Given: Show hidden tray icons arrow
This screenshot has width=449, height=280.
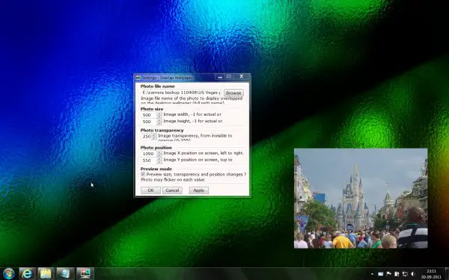Looking at the screenshot, I should point(372,274).
